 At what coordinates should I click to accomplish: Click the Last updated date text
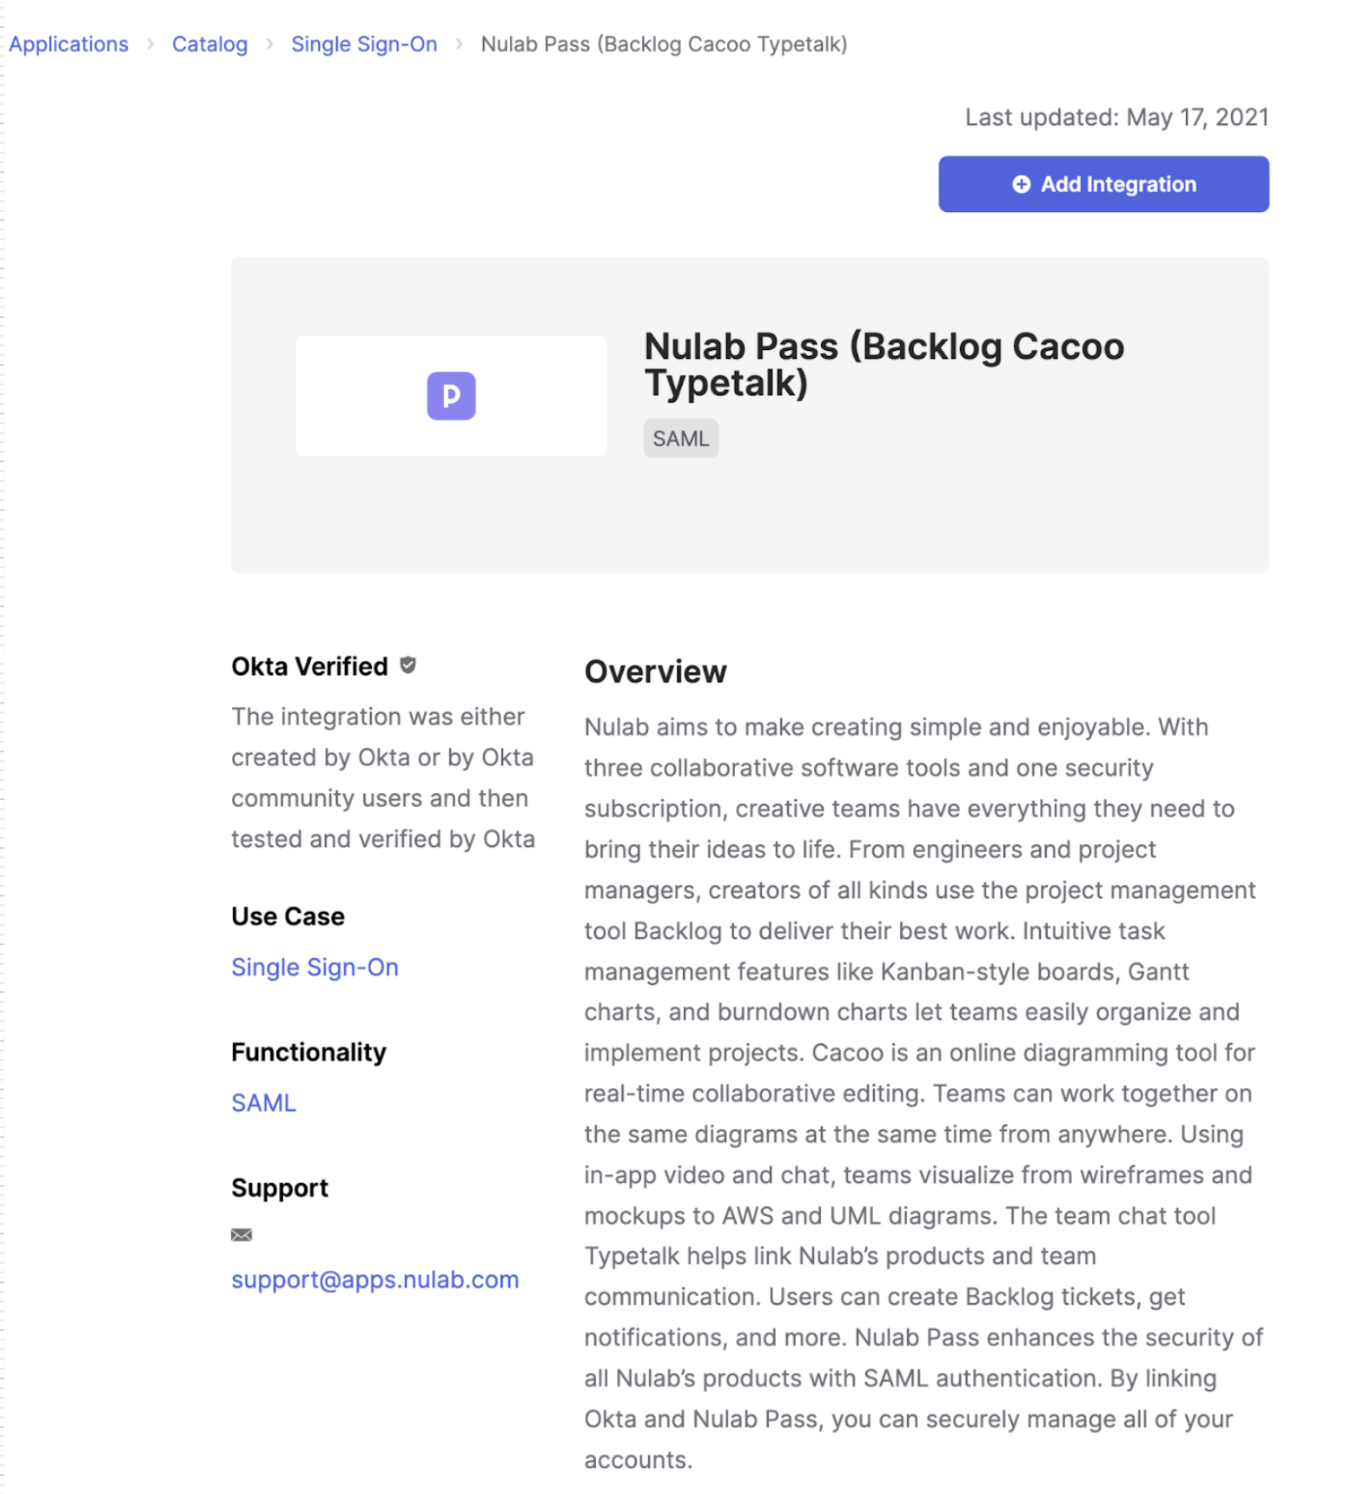pyautogui.click(x=1116, y=117)
